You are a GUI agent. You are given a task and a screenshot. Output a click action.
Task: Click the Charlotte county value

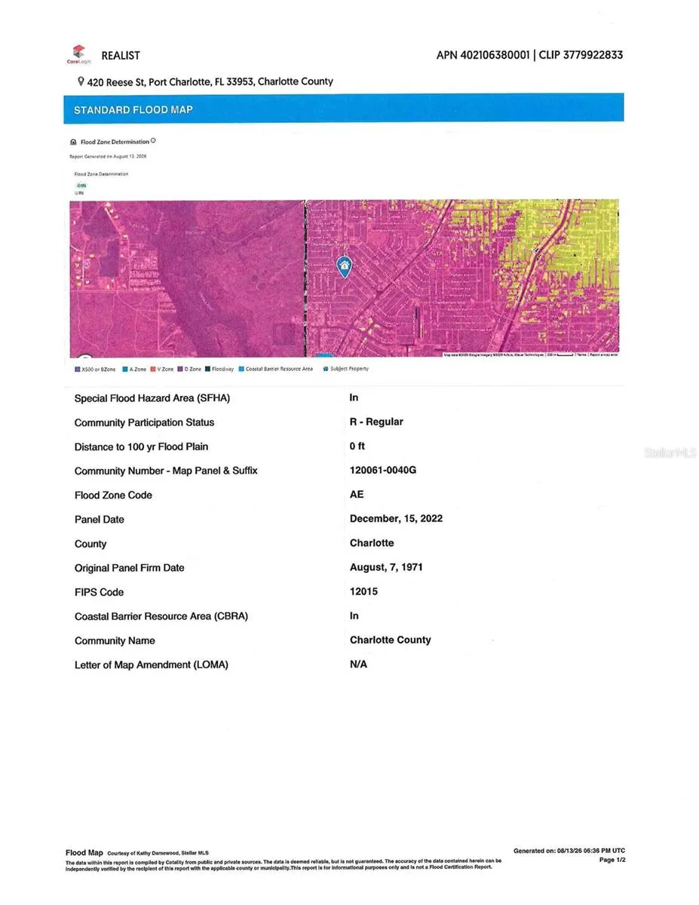tap(372, 543)
